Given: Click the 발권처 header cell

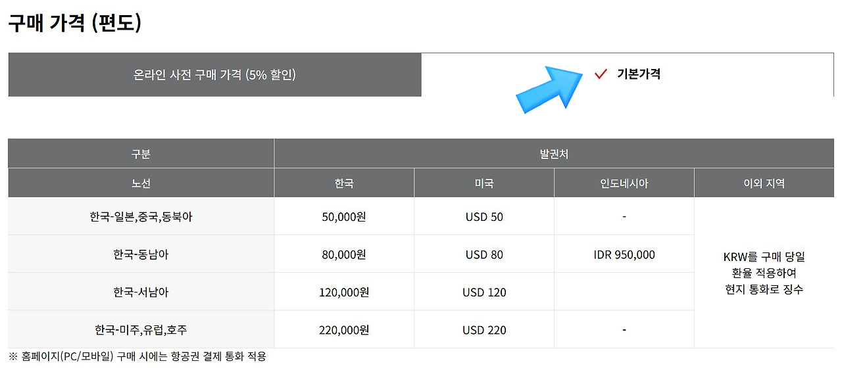Looking at the screenshot, I should (554, 154).
